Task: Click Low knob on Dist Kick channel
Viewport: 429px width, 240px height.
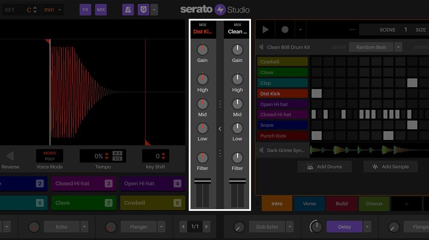Action: (202, 128)
